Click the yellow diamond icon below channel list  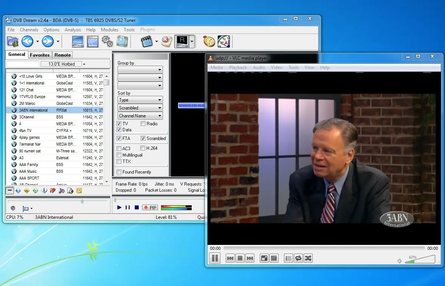[x=27, y=191]
